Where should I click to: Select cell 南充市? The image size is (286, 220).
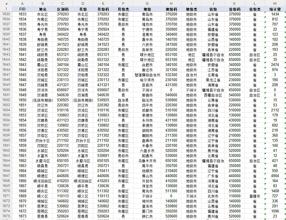(x=147, y=191)
